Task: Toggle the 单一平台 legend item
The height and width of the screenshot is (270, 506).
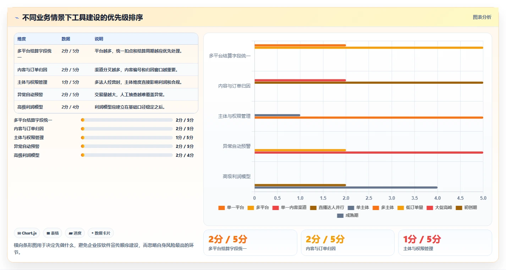Action: [231, 208]
